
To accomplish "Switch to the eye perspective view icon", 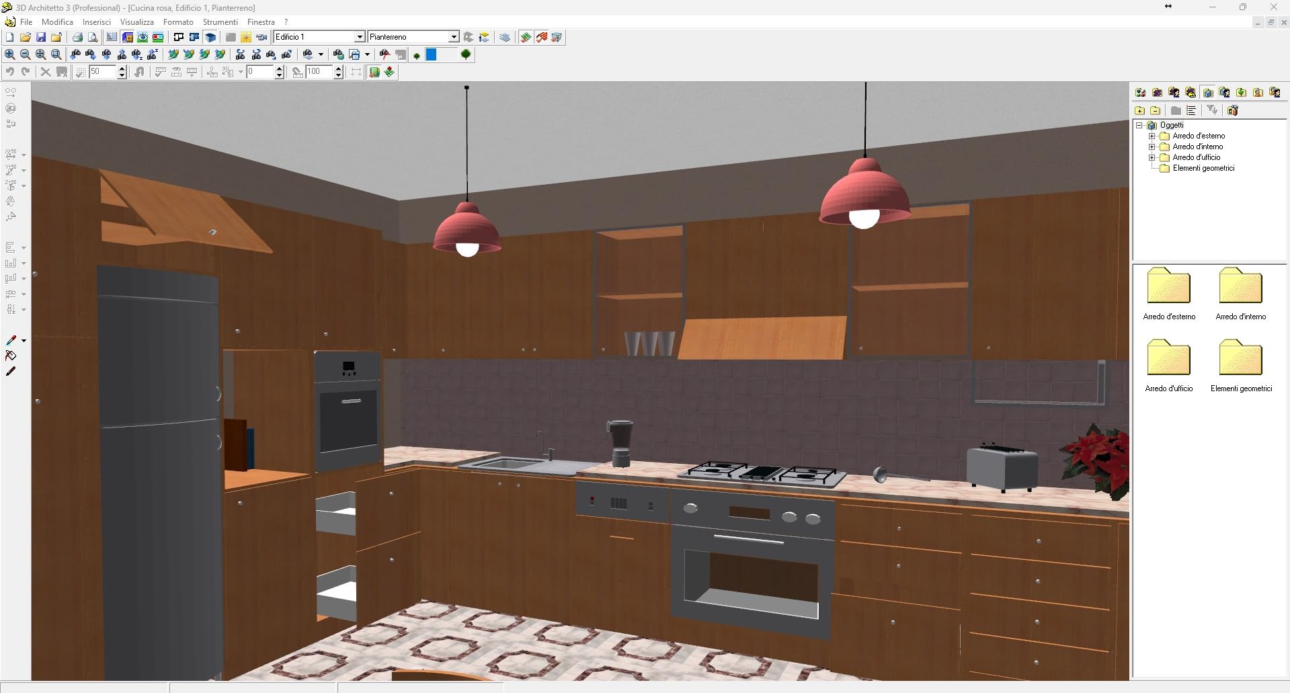I will (143, 37).
